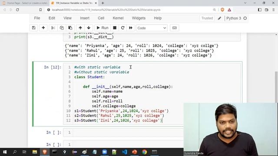Open the browser main menu

click(273, 10)
